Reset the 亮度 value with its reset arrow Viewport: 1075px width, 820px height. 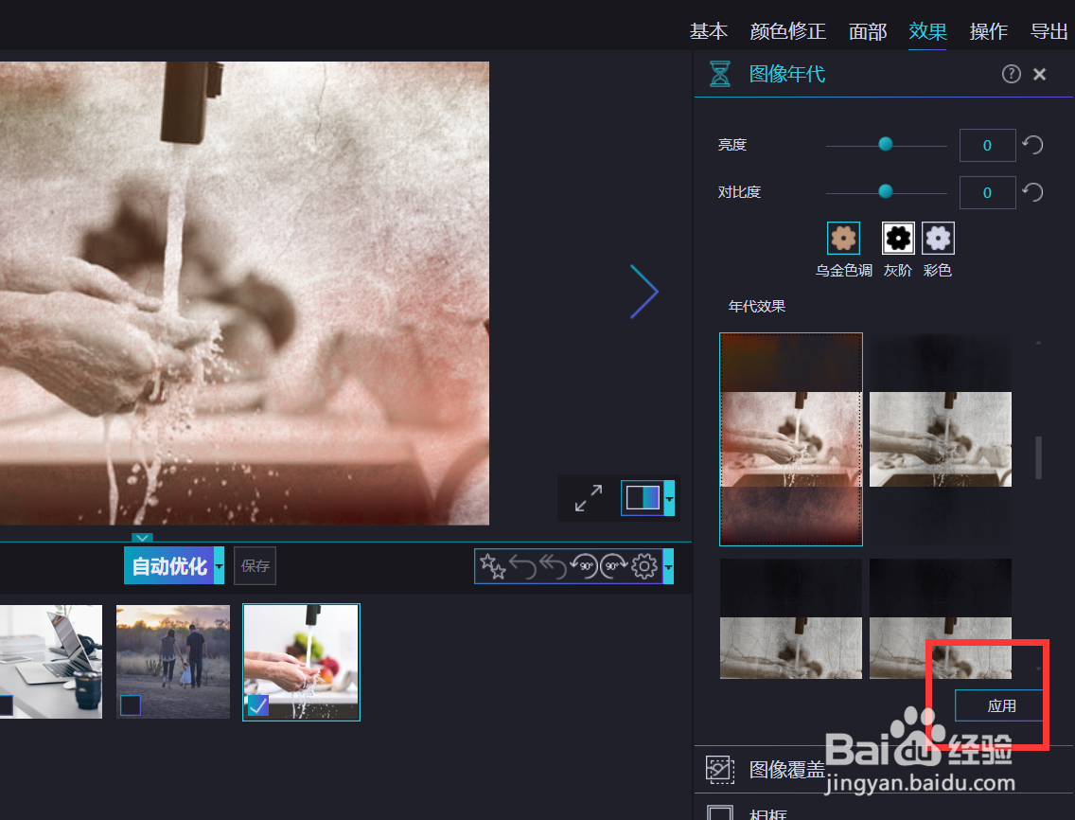pyautogui.click(x=1031, y=144)
